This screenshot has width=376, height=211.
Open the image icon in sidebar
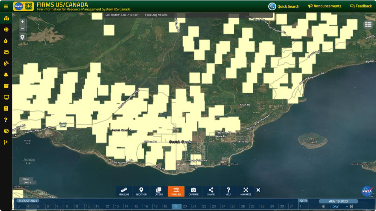(6, 52)
